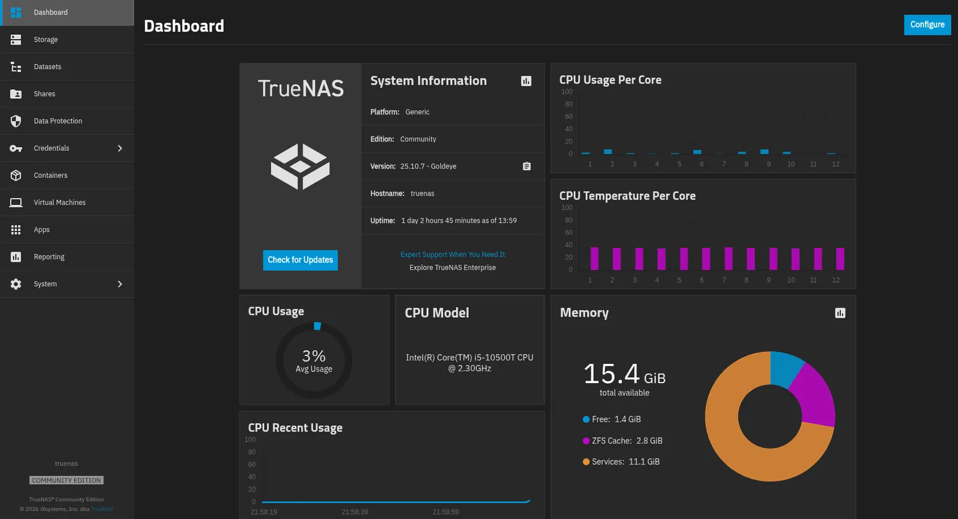The width and height of the screenshot is (958, 519).
Task: Click the ZFS Cache: 2.8 GiB legend text
Action: pos(627,441)
